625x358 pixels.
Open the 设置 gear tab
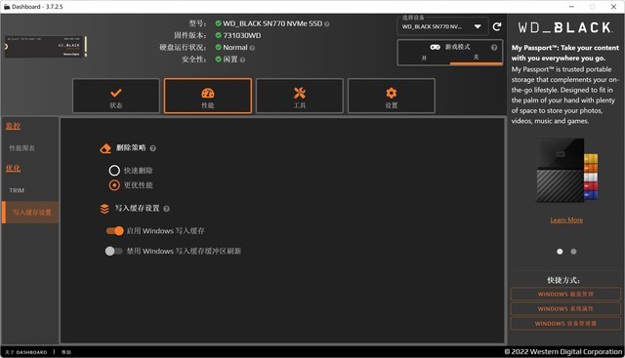pos(392,96)
